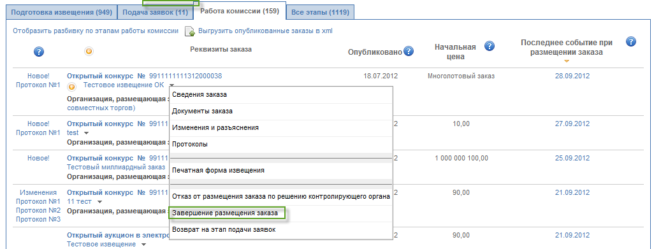Expand dropdown arrow next to Тестовое извещение ОК
The height and width of the screenshot is (249, 661).
pos(172,85)
